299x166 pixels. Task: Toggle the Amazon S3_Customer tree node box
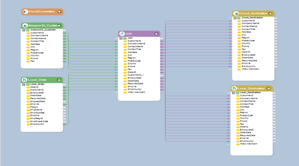pyautogui.click(x=23, y=30)
